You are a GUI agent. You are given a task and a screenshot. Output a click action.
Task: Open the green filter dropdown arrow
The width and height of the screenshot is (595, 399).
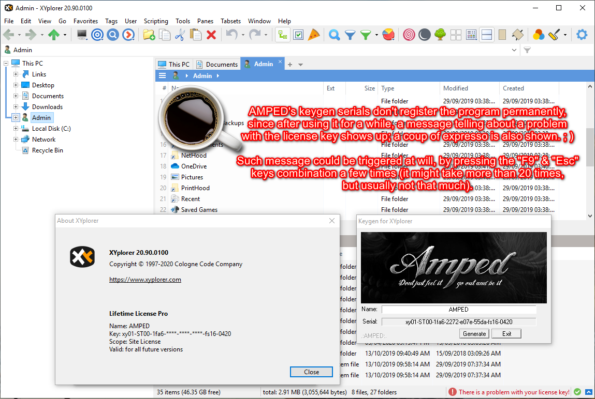tap(376, 35)
